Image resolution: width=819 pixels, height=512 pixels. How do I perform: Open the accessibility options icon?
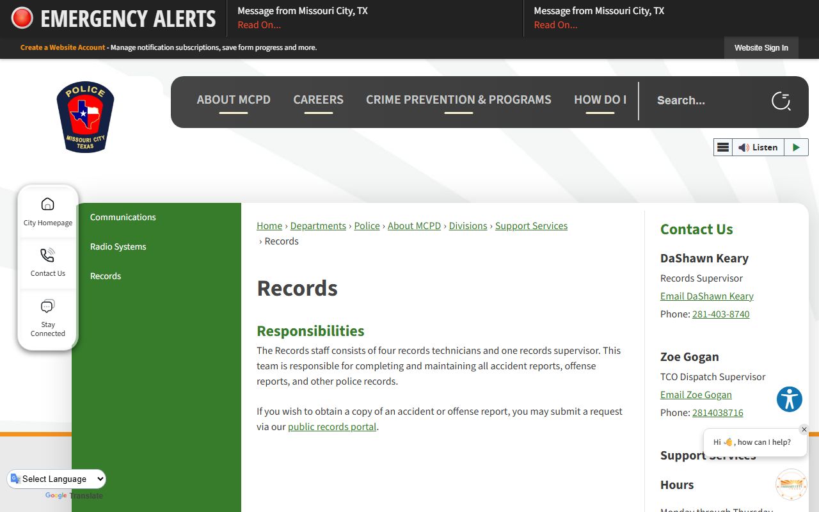790,399
